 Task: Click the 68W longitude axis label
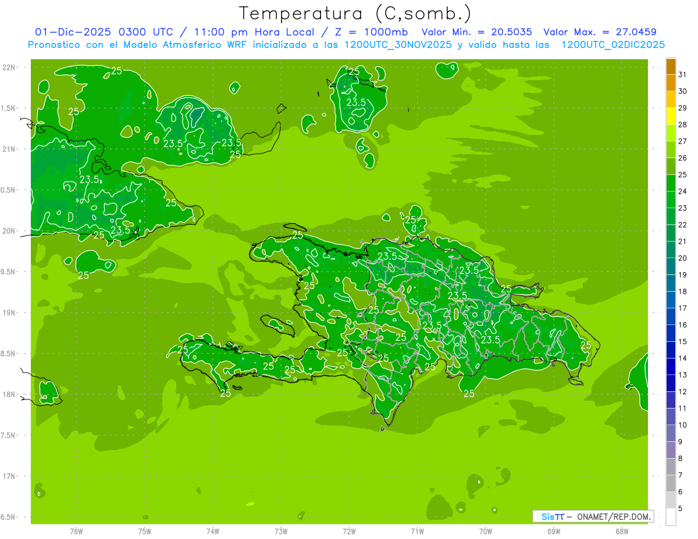[x=622, y=531]
